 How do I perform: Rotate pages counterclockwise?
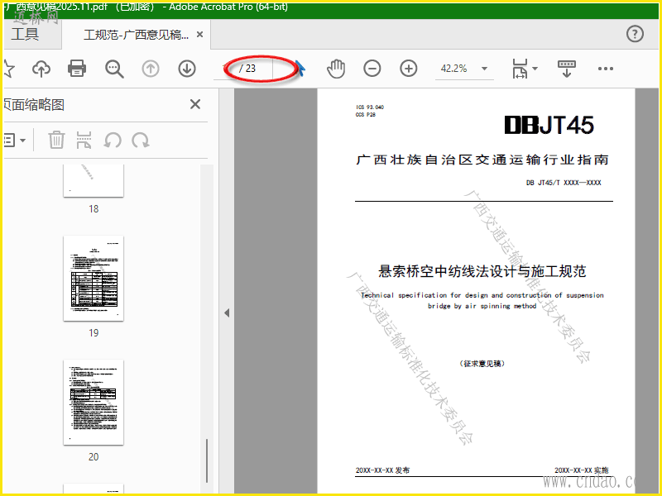point(113,140)
